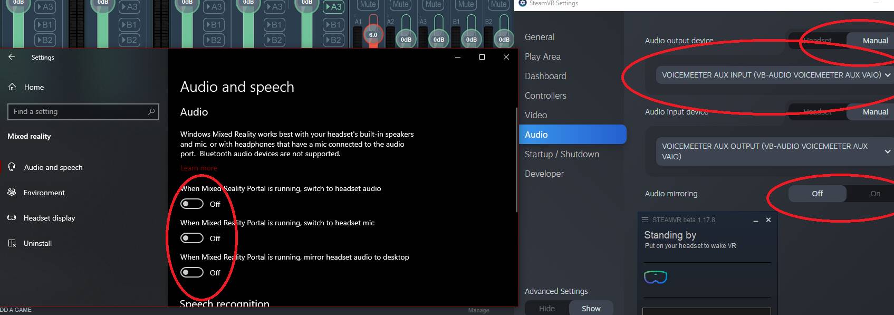Click the magnifier icon in Find a setting

151,112
